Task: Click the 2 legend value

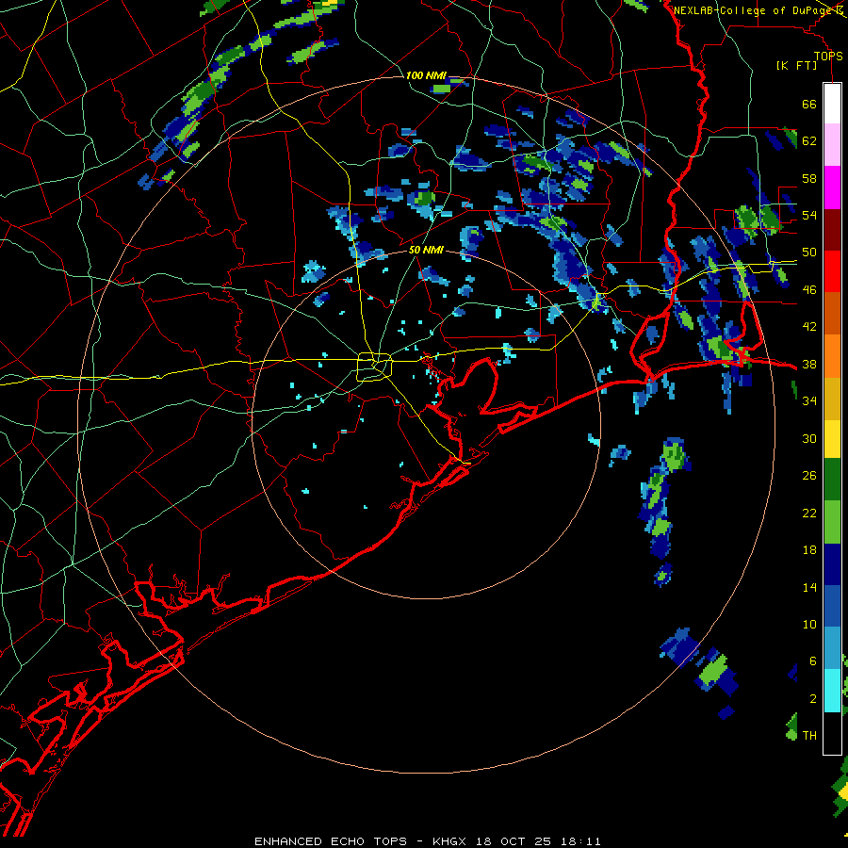Action: [x=813, y=699]
